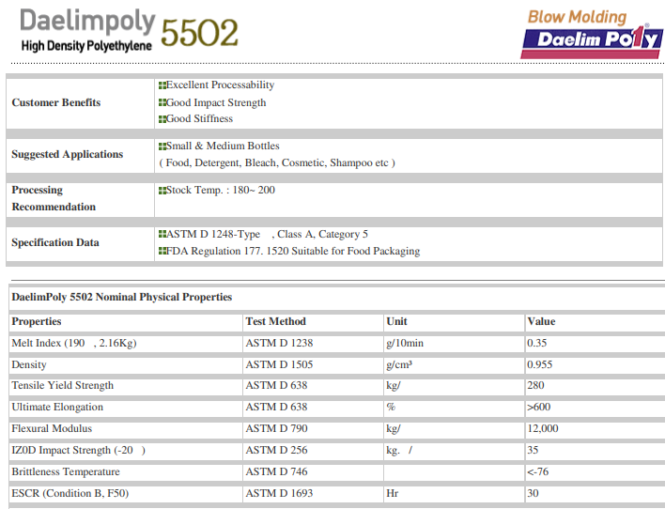Click the Good Impact Strength bullet
Screen dimensions: 665x509
212,102
